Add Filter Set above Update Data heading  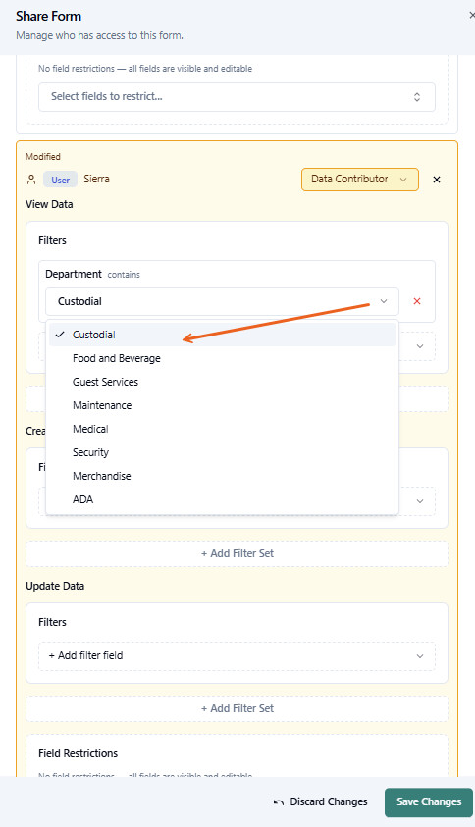[x=237, y=553]
